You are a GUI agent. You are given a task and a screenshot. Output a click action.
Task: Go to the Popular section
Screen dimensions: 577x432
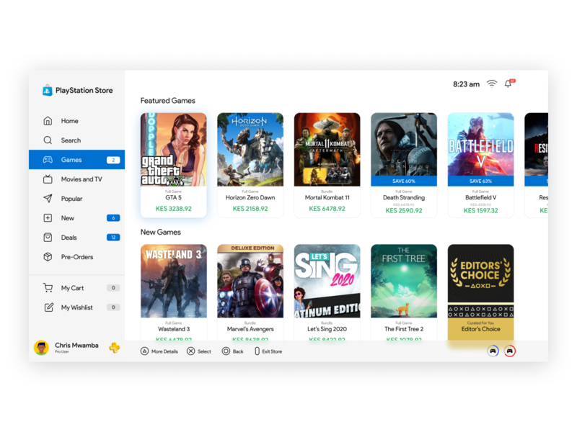[x=76, y=199]
